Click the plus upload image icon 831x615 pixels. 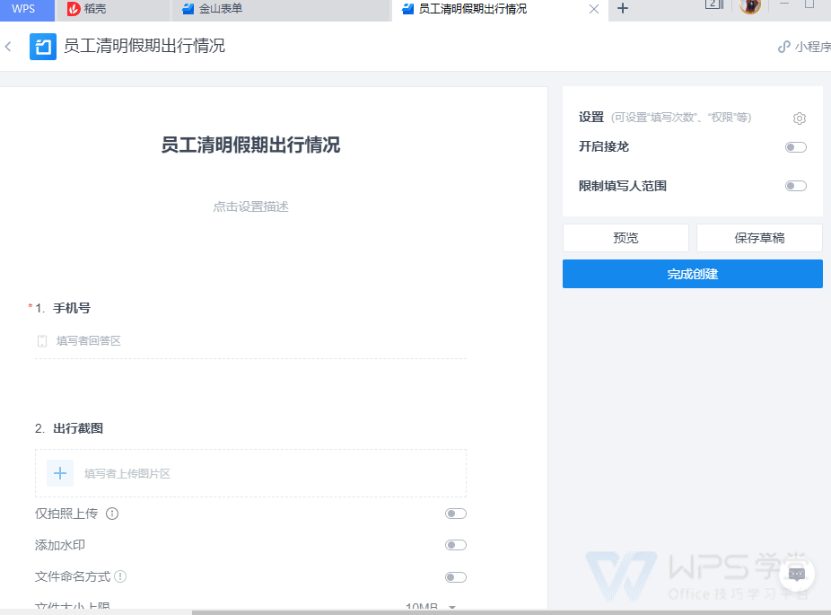click(60, 473)
